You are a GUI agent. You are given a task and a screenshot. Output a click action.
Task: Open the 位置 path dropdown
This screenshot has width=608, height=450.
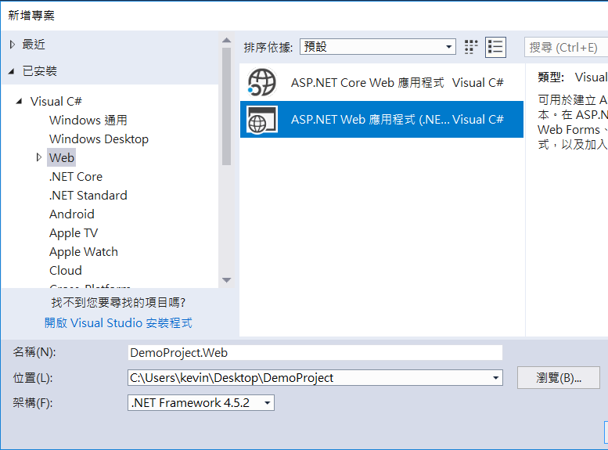coord(496,378)
